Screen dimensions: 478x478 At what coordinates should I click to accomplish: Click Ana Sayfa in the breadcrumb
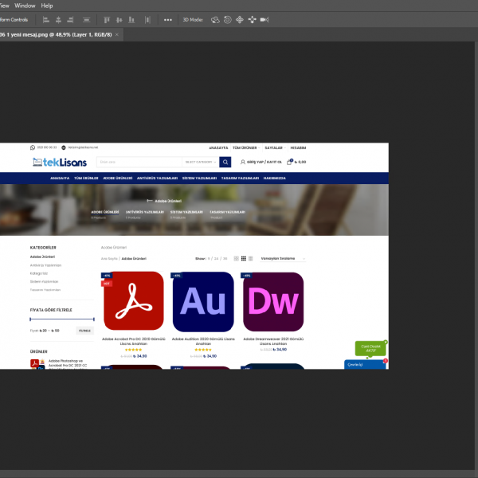pyautogui.click(x=109, y=258)
